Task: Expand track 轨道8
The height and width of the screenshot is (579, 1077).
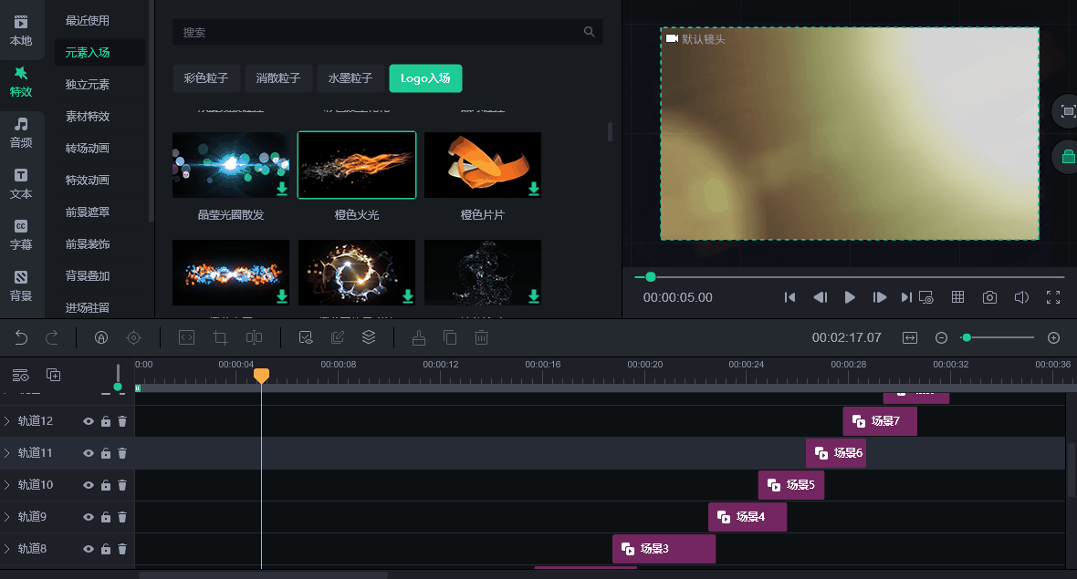Action: pos(7,548)
